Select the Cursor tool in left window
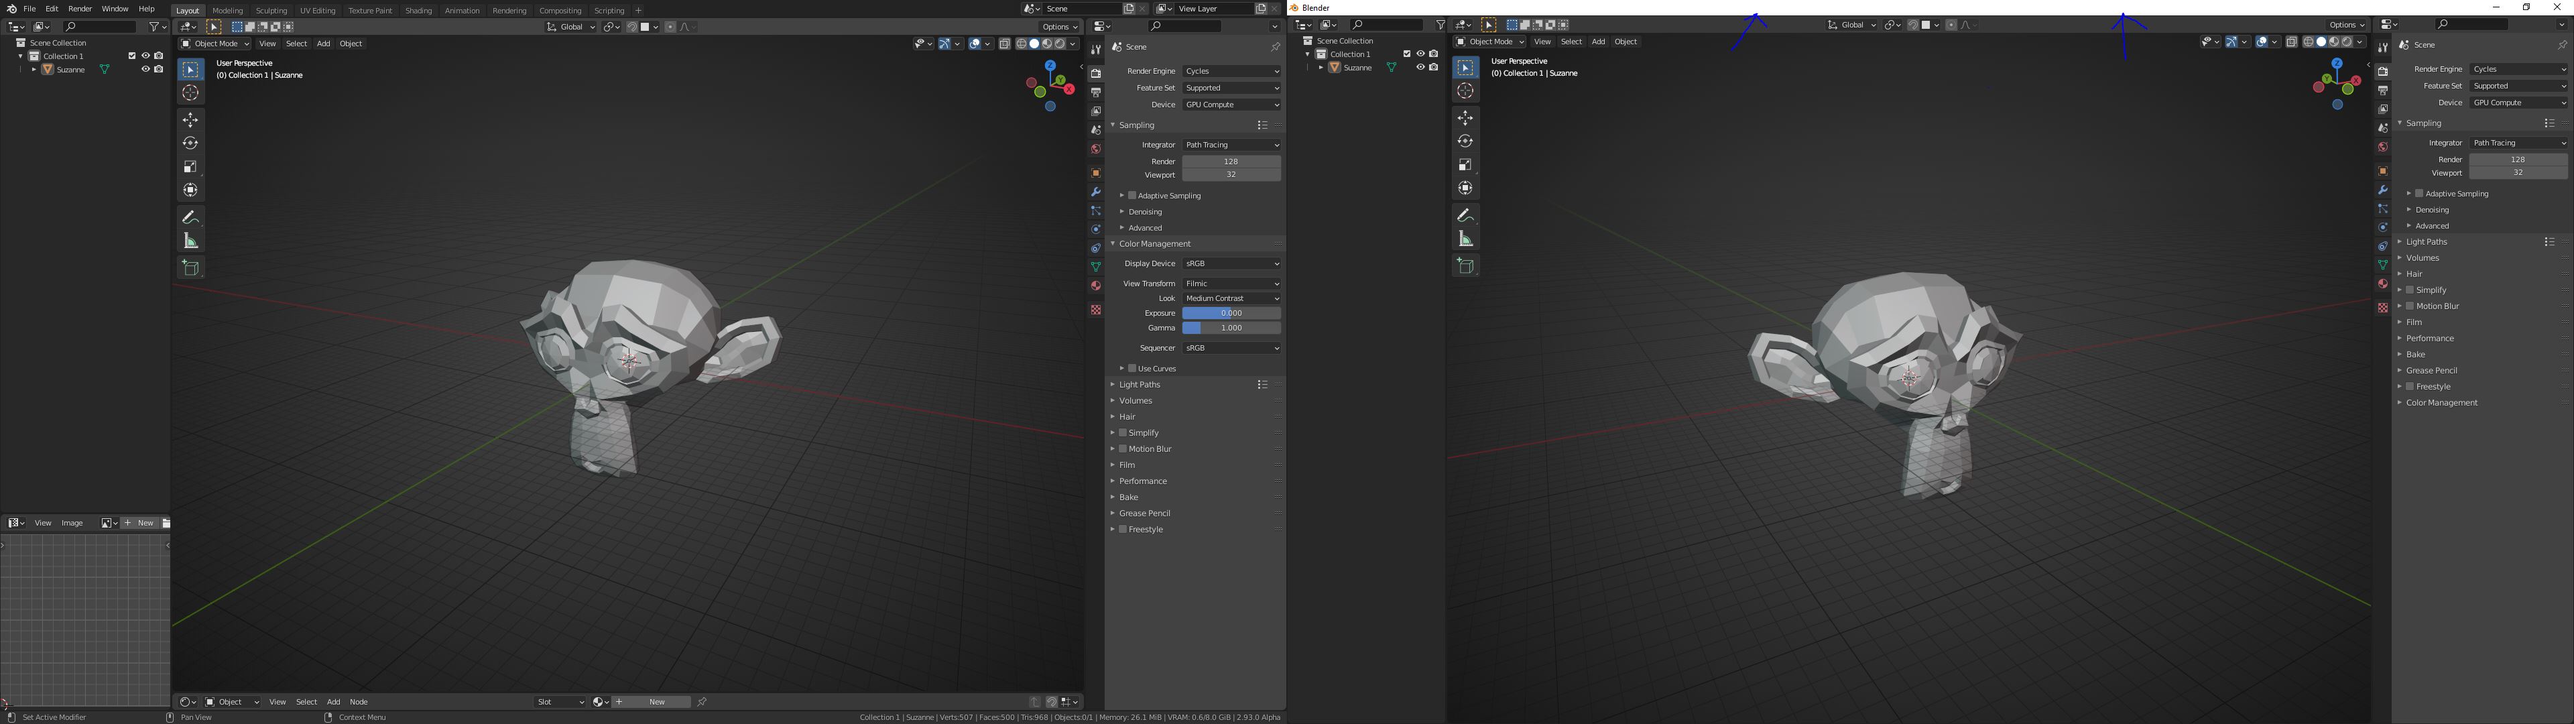Image resolution: width=2574 pixels, height=724 pixels. 190,93
